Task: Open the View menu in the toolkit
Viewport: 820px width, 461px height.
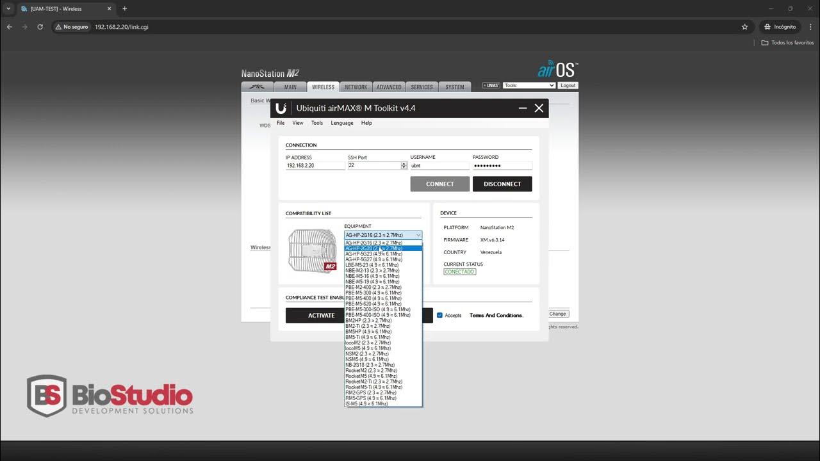Action: pos(298,123)
